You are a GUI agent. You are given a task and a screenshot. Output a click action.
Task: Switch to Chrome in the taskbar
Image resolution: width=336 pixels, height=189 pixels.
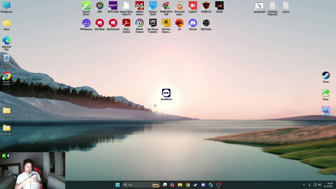[188, 185]
